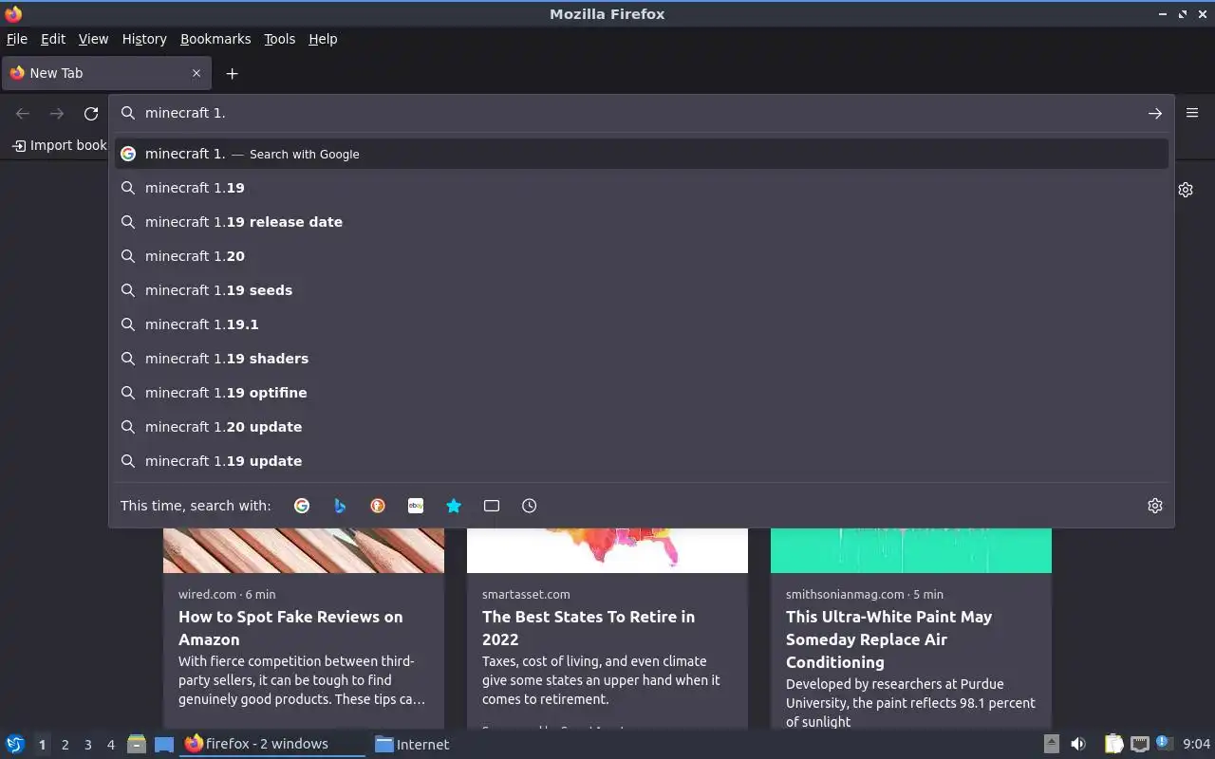The height and width of the screenshot is (759, 1215).
Task: Open the Firefox hamburger menu
Action: (x=1192, y=112)
